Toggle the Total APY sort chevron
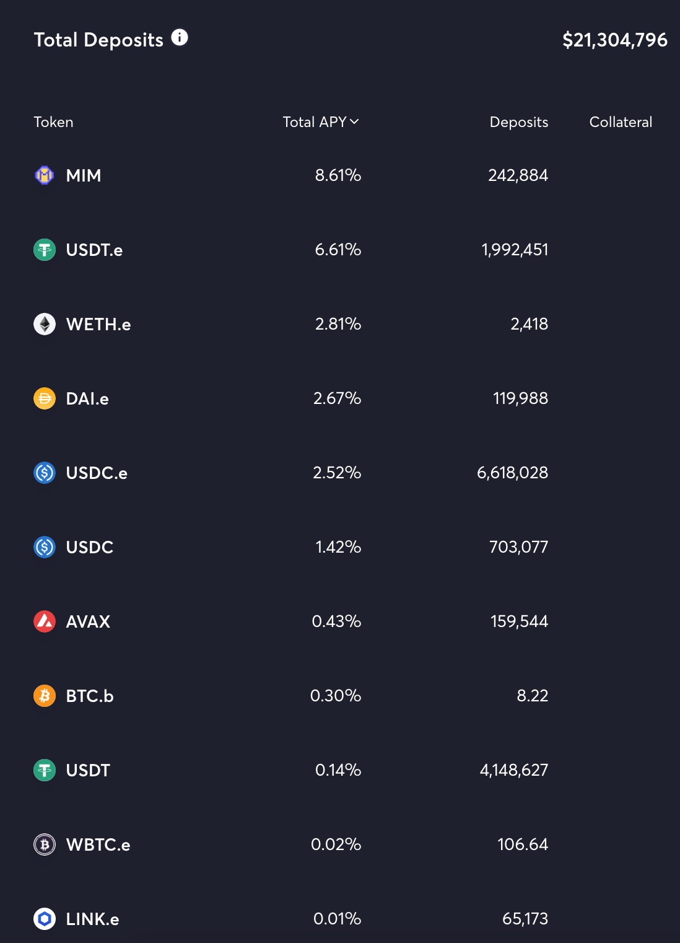Viewport: 680px width, 943px height. pyautogui.click(x=354, y=122)
